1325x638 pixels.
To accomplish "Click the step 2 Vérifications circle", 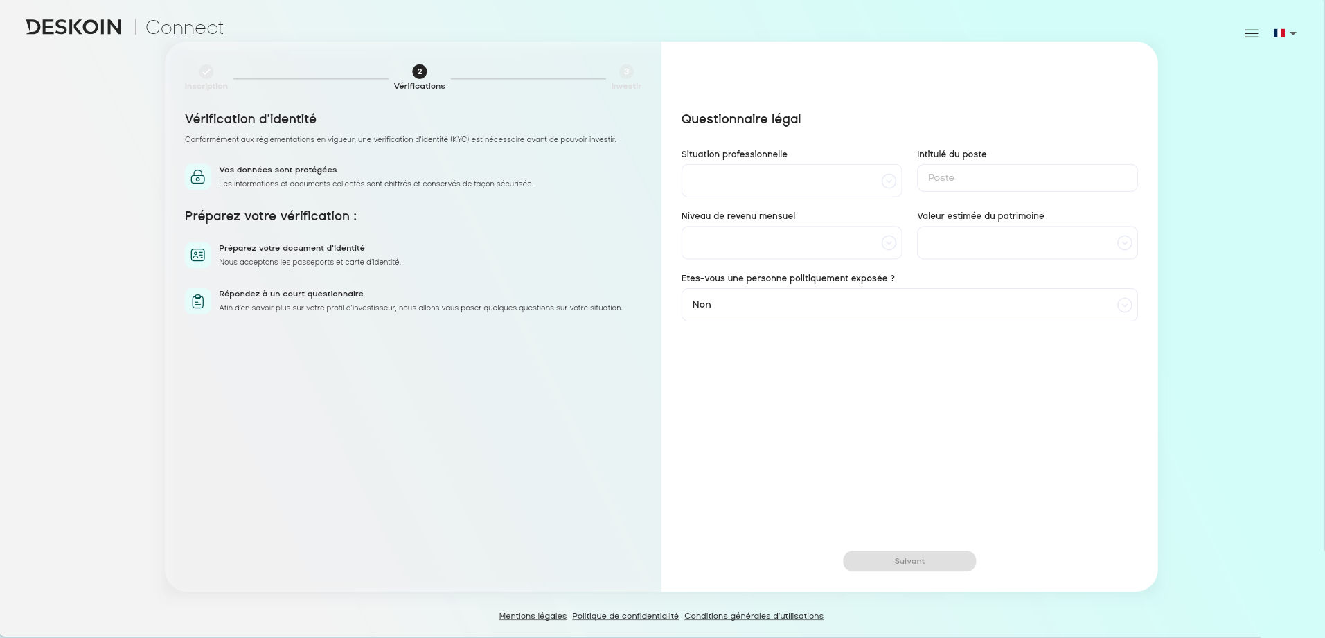I will (x=418, y=71).
